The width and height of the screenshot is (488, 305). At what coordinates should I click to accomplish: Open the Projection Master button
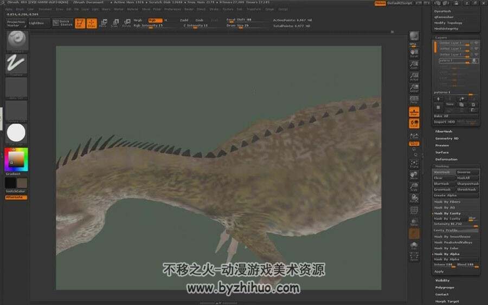click(16, 23)
